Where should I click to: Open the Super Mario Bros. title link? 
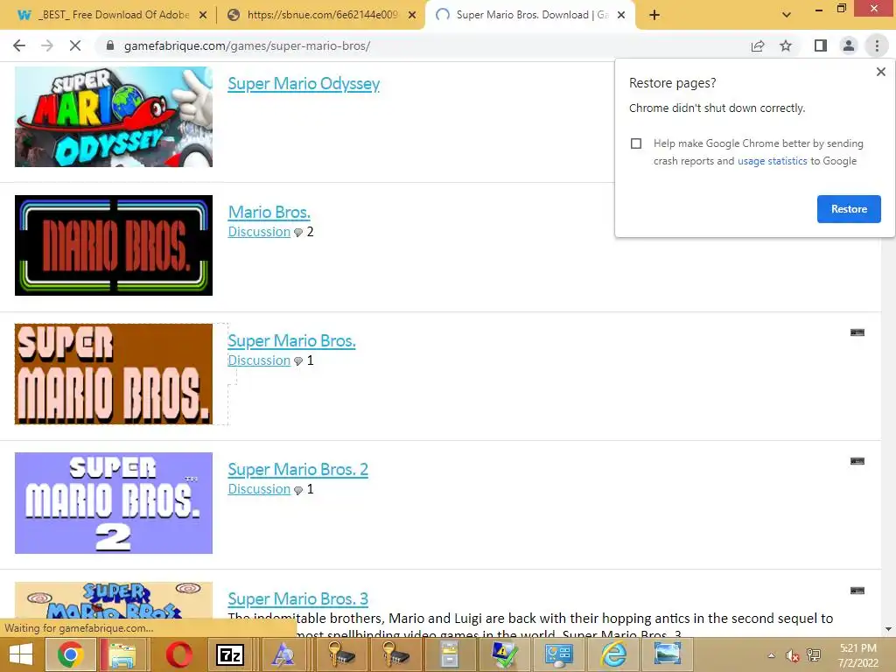(291, 340)
